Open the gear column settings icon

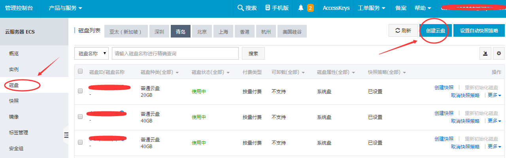tap(499, 53)
